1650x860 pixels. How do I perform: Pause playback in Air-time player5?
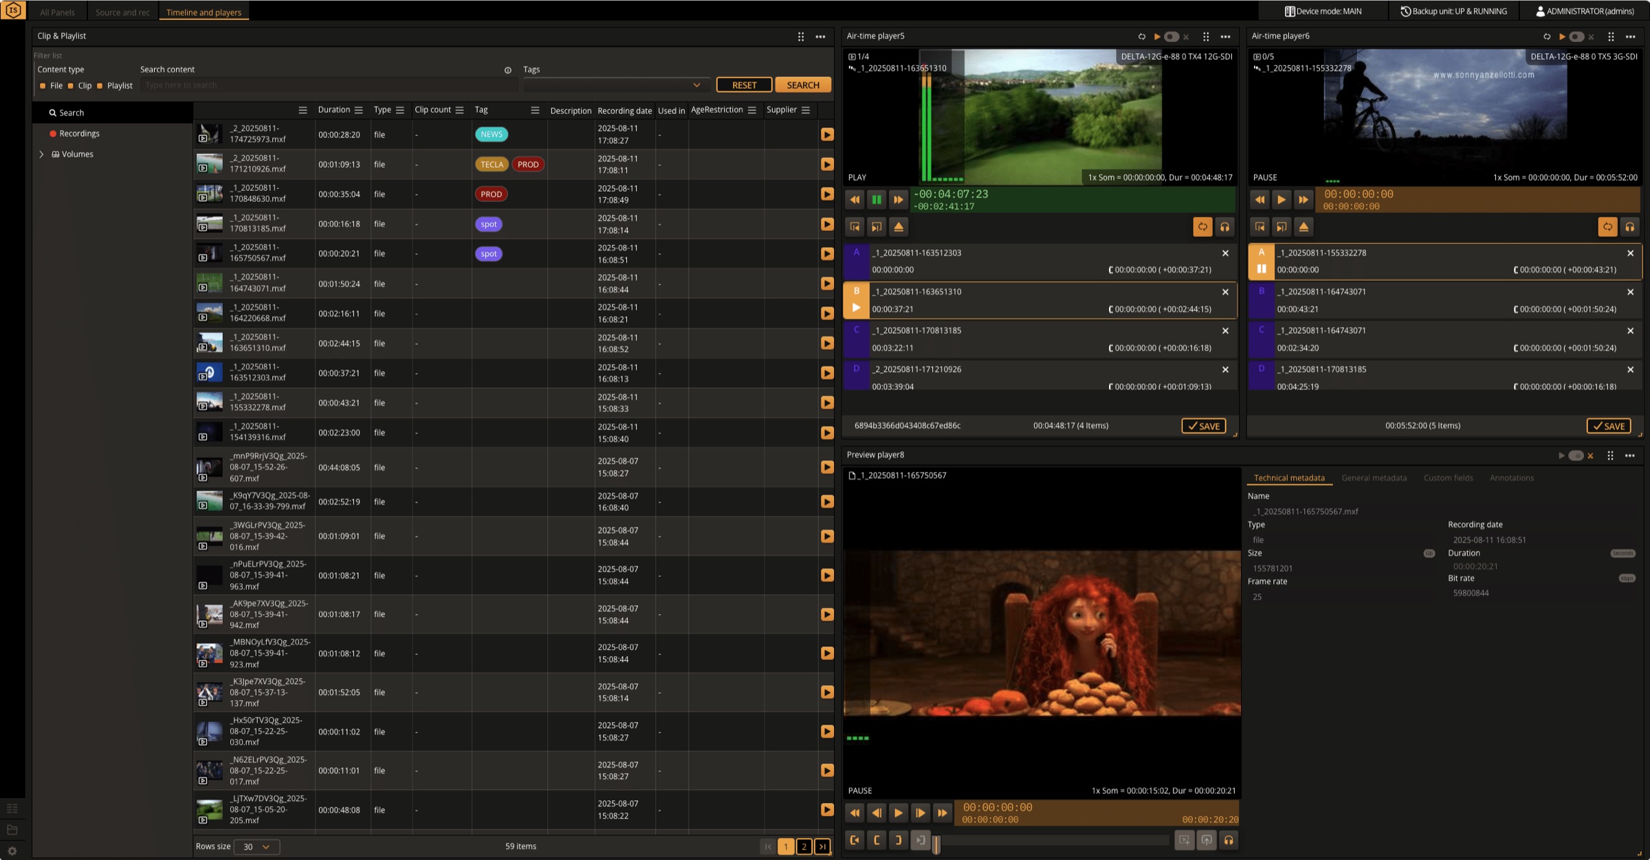[x=877, y=200]
